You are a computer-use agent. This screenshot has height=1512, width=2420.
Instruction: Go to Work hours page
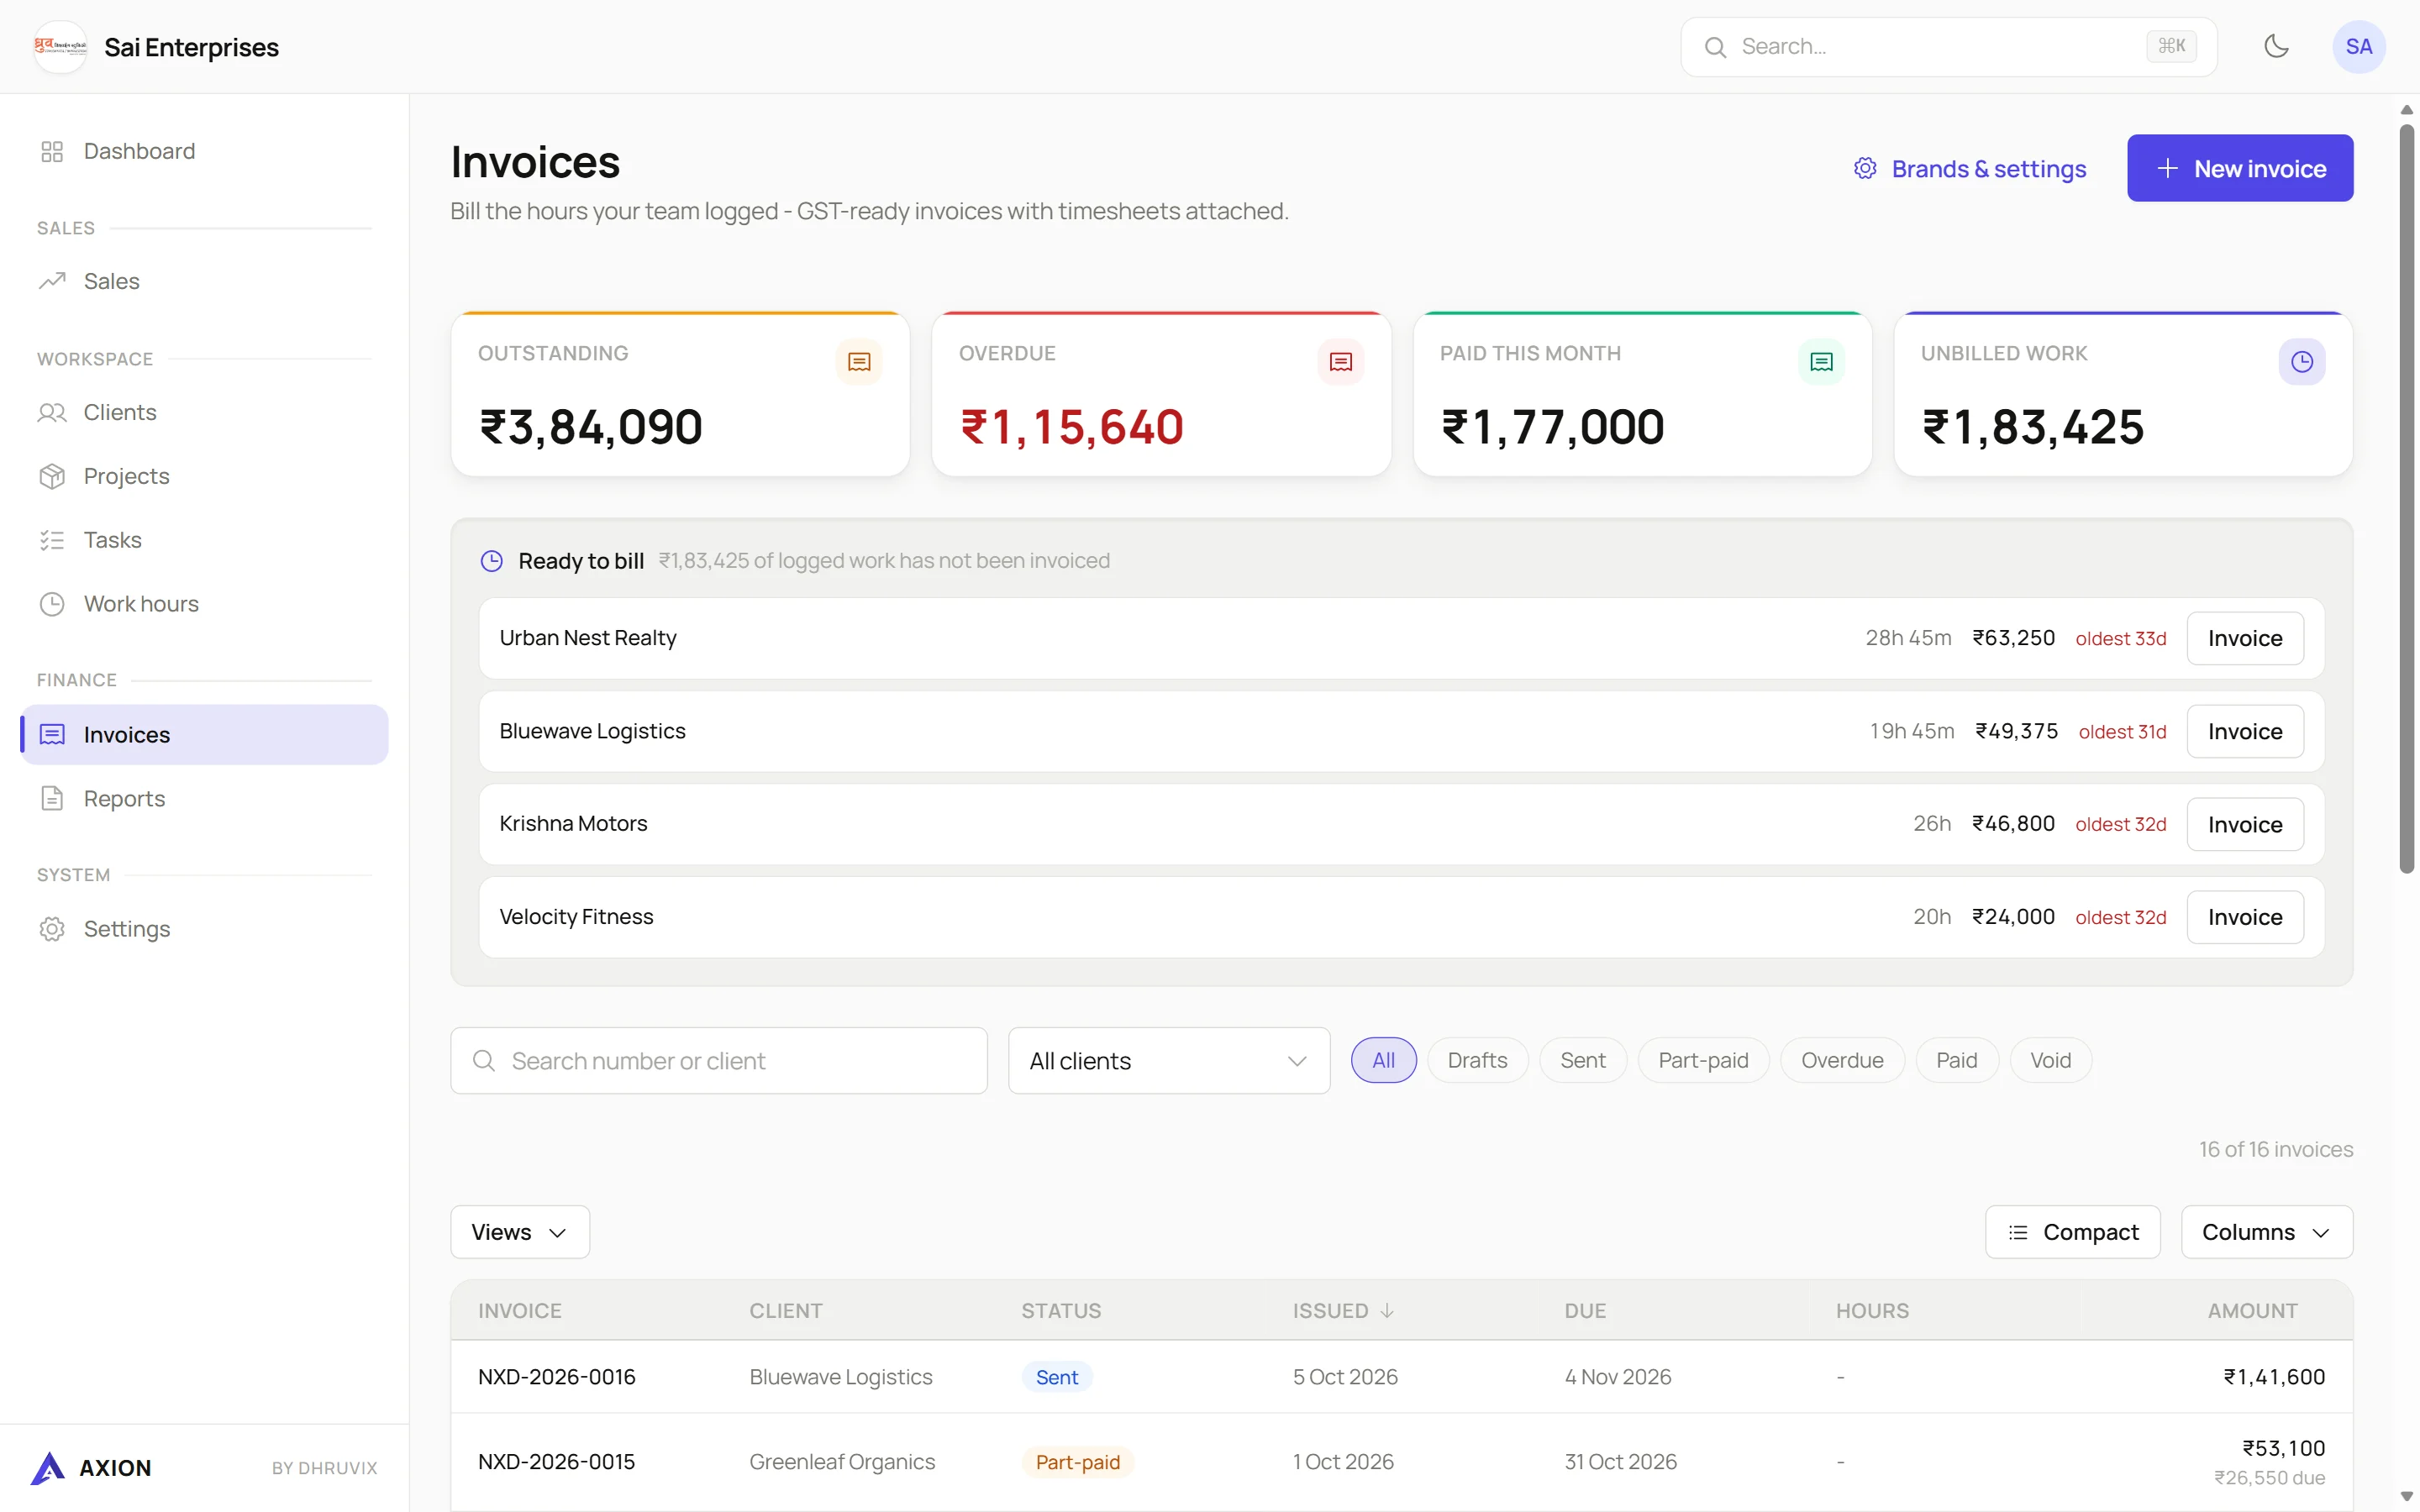pos(205,604)
